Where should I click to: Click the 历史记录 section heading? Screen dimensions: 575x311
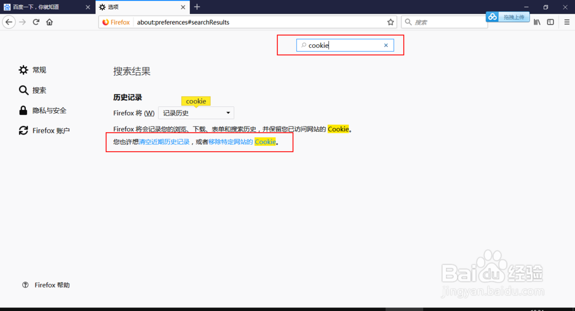(x=128, y=97)
